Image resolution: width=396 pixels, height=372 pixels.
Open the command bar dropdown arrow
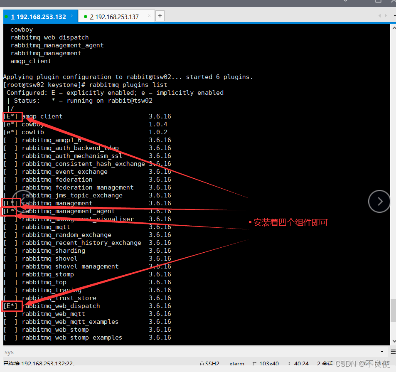pyautogui.click(x=382, y=352)
